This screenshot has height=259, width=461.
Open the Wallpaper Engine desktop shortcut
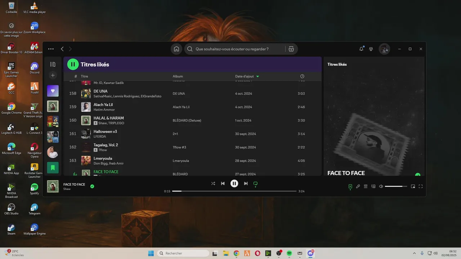click(34, 230)
